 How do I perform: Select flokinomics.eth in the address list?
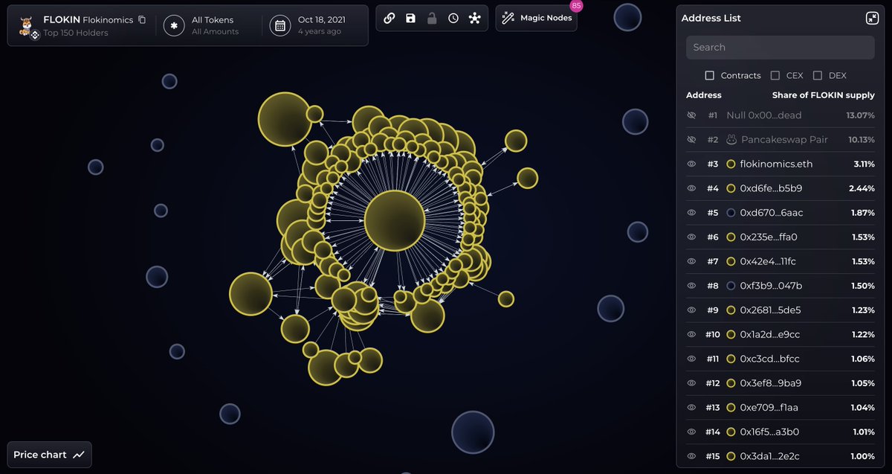tap(776, 164)
